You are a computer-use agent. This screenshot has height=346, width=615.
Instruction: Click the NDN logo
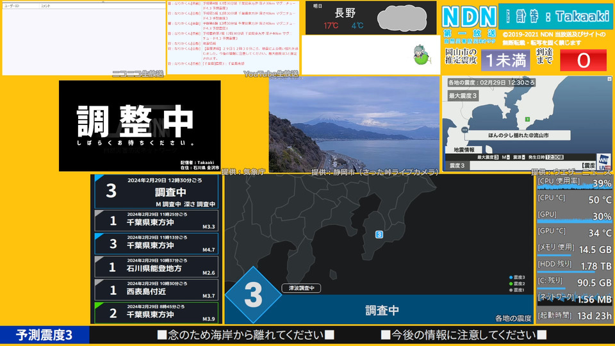pos(469,17)
